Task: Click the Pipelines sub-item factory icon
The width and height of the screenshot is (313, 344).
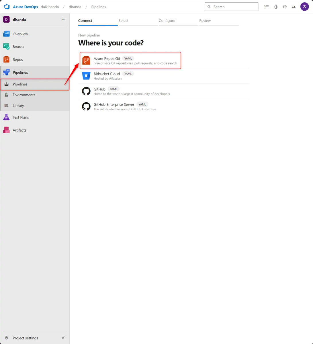Action: tap(6, 84)
